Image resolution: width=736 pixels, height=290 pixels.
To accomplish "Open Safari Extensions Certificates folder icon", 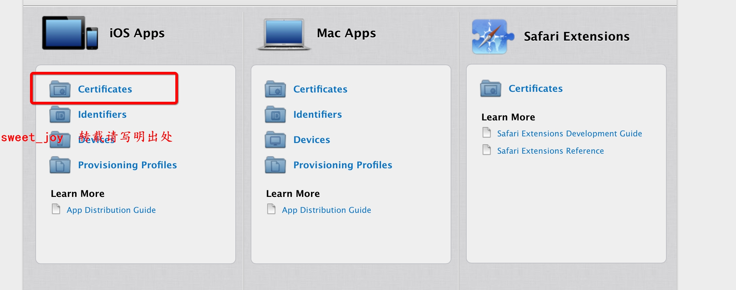I will coord(491,88).
